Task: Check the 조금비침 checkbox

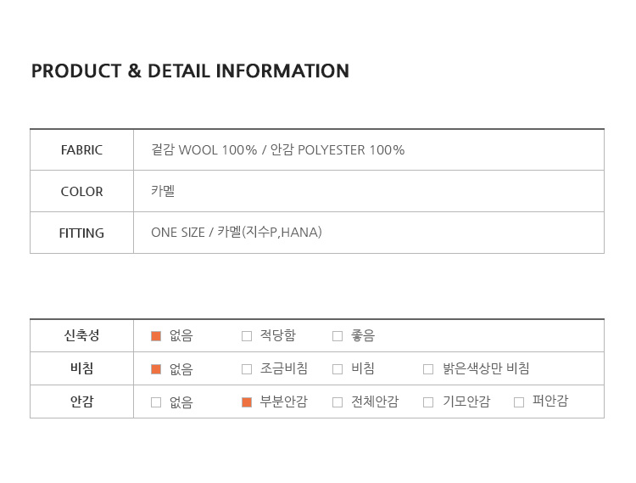Action: click(x=247, y=369)
